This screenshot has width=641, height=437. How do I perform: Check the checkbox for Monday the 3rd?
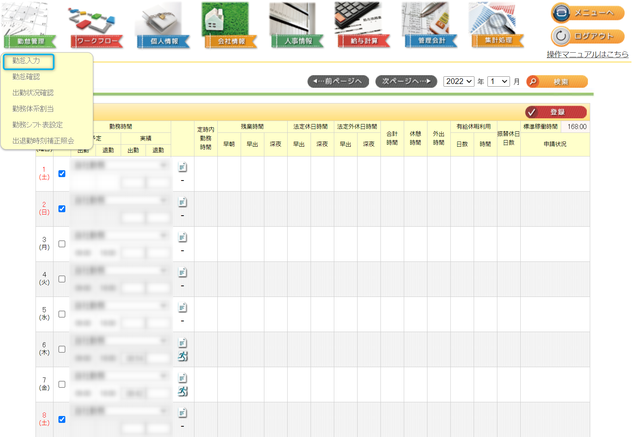(62, 244)
